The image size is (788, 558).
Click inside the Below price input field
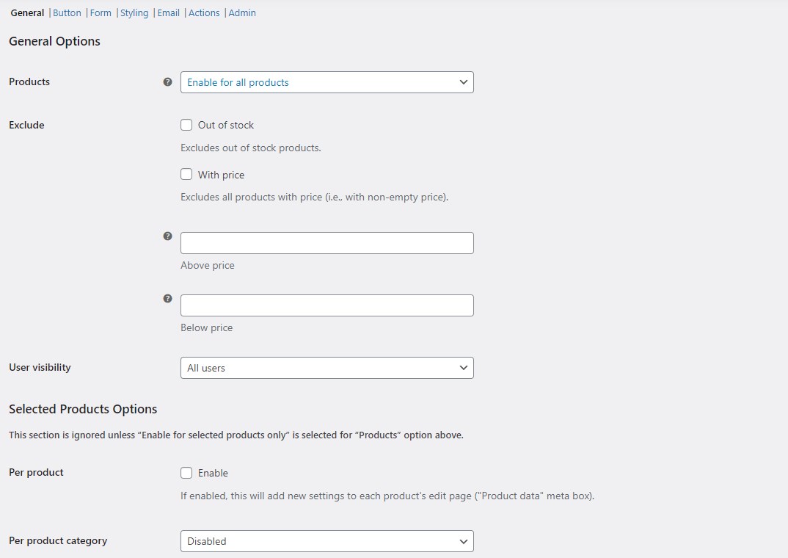click(x=326, y=305)
